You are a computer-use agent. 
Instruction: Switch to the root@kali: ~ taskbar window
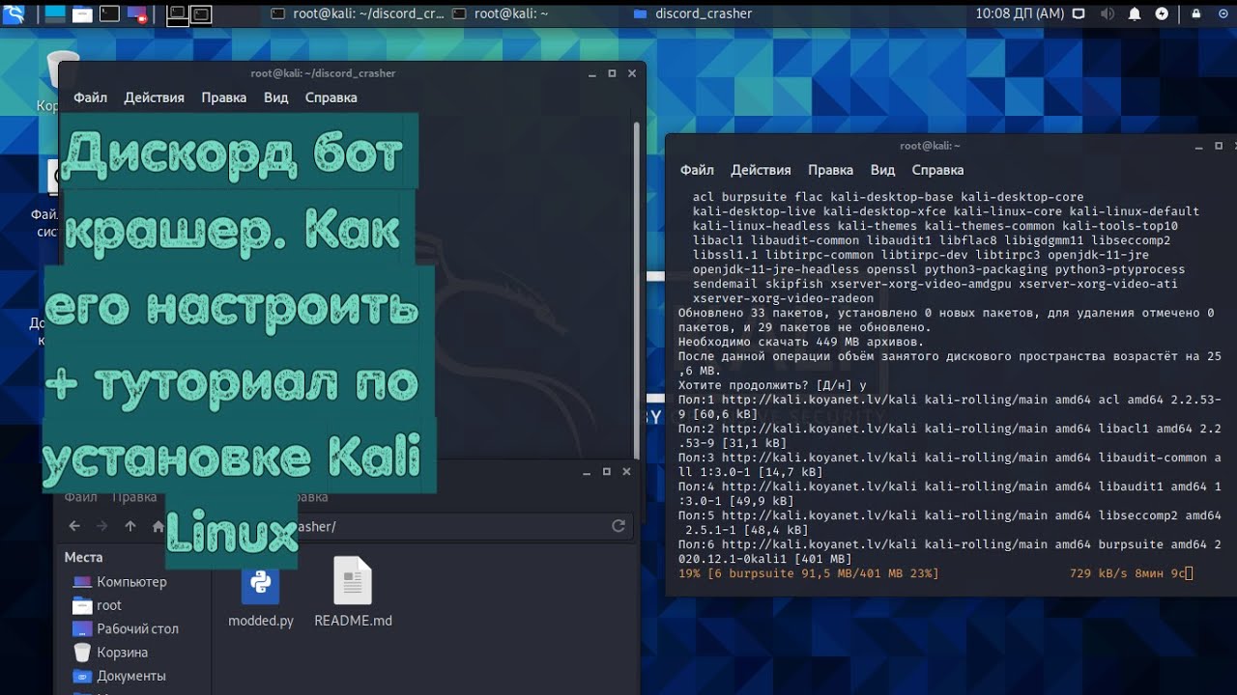pos(501,14)
